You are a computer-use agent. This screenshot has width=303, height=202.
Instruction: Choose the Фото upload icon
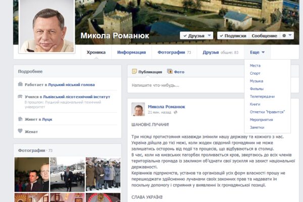(170, 72)
